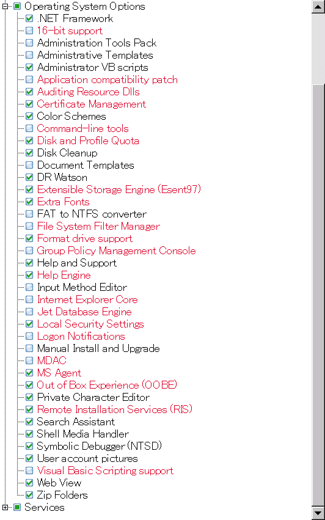Screen dimensions: 325x520
Task: Disable the Help and Support checkbox
Action: (x=29, y=263)
